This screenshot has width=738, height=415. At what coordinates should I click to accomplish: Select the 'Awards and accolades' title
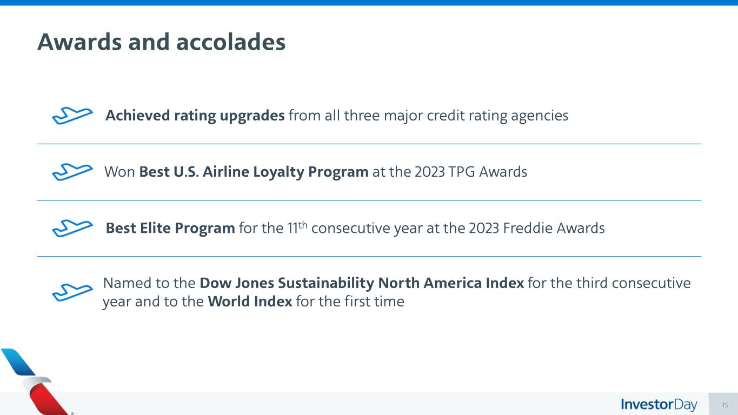pyautogui.click(x=161, y=42)
